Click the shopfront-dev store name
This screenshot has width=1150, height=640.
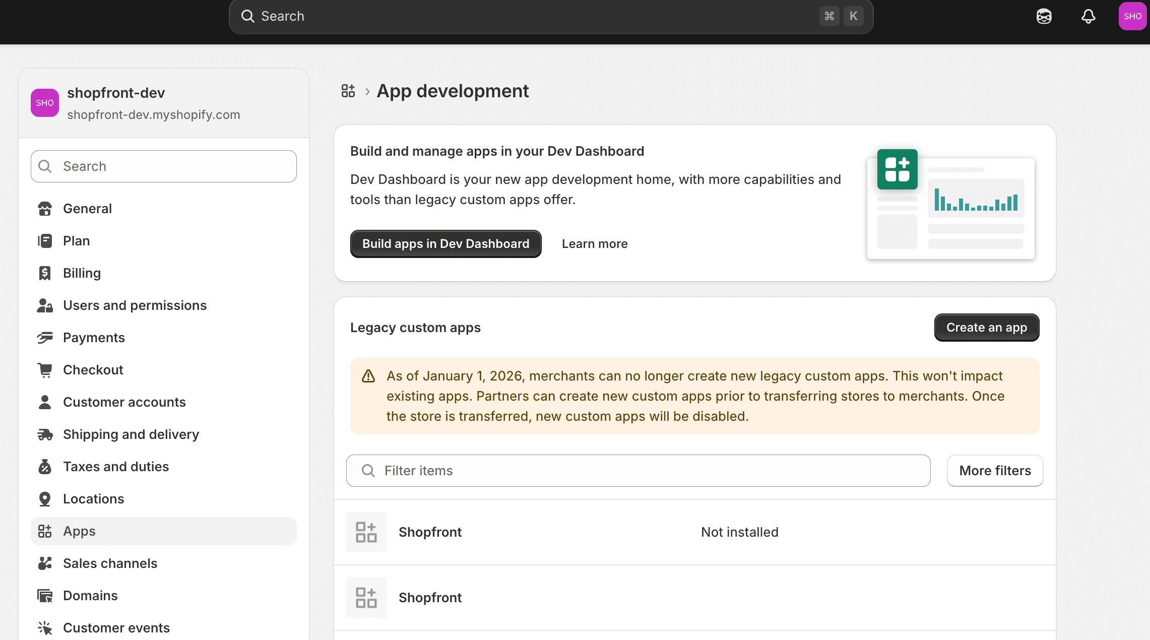116,93
